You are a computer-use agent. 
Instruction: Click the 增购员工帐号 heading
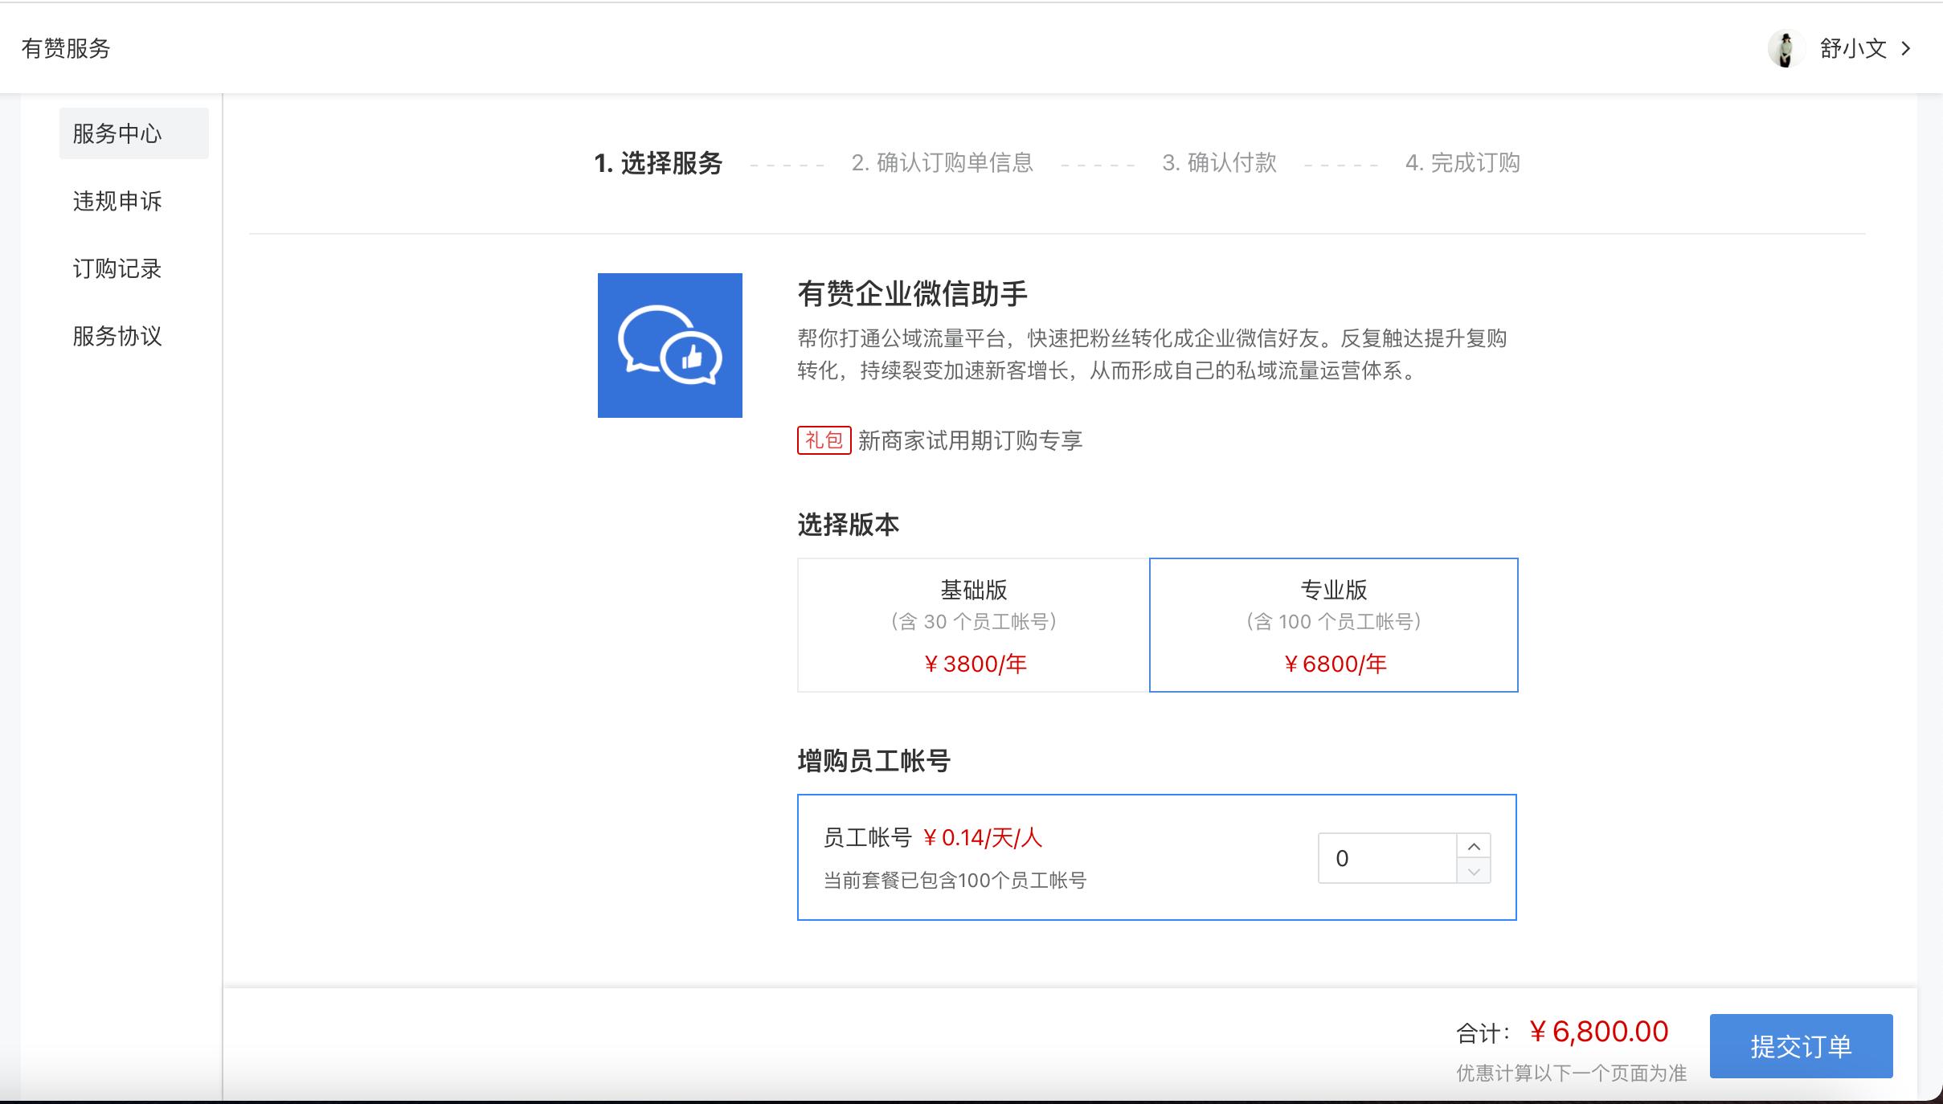[x=873, y=761]
